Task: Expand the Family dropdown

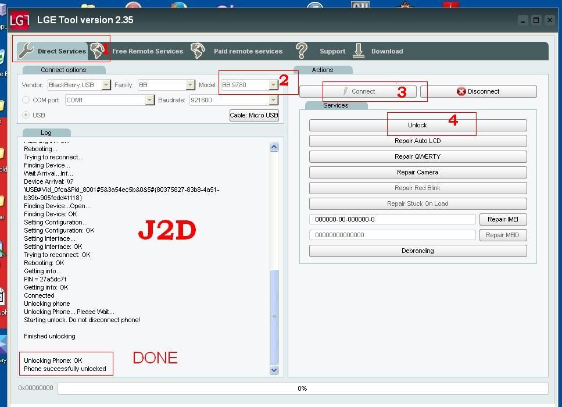Action: [191, 85]
